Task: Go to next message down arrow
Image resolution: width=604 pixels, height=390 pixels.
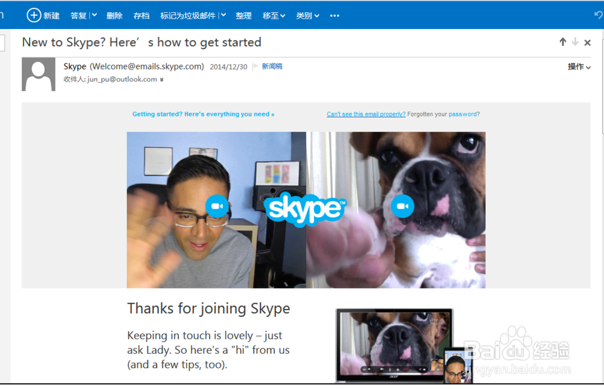Action: [575, 42]
